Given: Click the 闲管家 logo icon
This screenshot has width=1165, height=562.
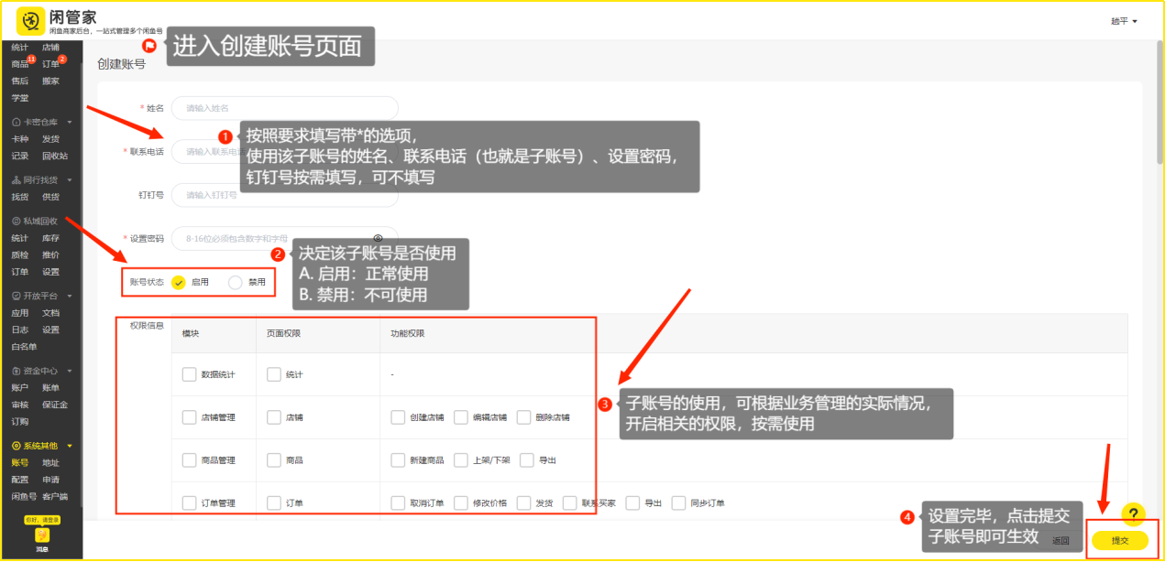Looking at the screenshot, I should click(x=31, y=21).
